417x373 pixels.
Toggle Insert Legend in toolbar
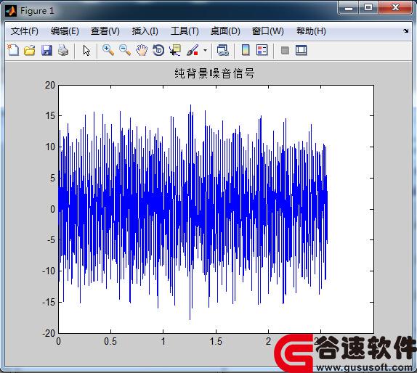tap(262, 50)
